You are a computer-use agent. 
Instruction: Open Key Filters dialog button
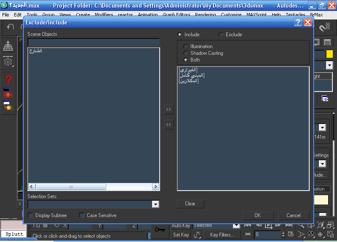(222, 235)
